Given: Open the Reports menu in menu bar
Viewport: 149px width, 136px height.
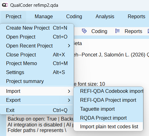Looking at the screenshot, I should pos(136,17).
